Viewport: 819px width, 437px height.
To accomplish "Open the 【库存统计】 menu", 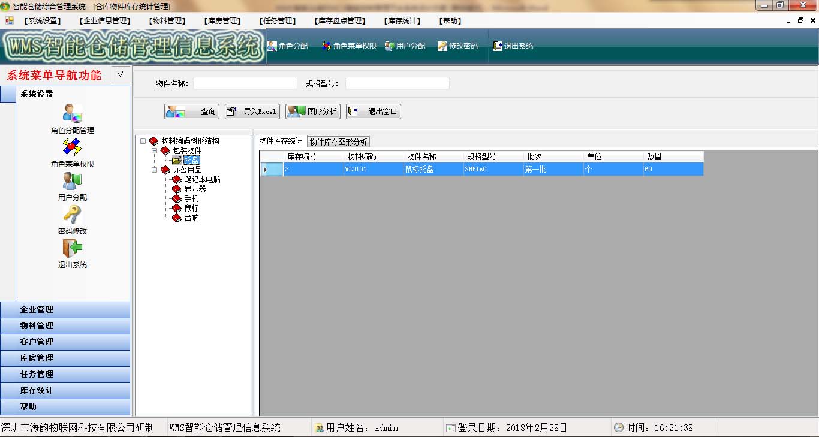I will 402,21.
